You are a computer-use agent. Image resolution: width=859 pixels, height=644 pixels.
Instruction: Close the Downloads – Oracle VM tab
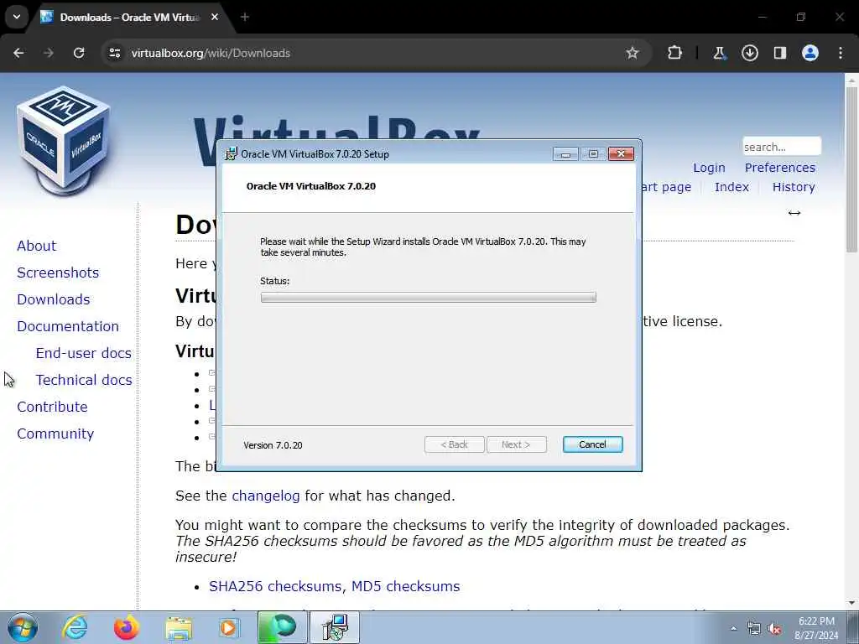point(215,17)
